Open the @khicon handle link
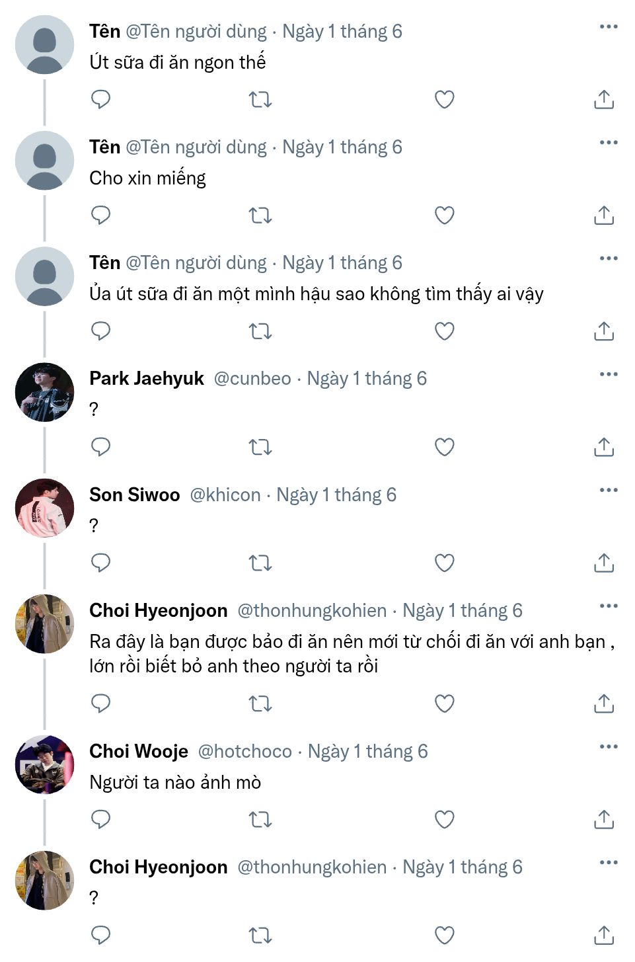This screenshot has width=635, height=962. pyautogui.click(x=225, y=495)
